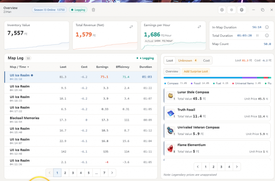Switch to the Loot tab
The width and height of the screenshot is (275, 181).
170,60
